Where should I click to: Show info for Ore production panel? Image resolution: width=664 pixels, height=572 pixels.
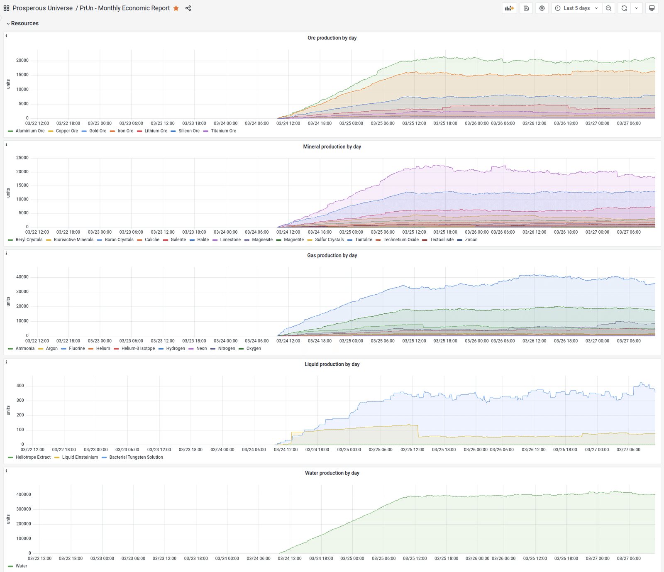[x=6, y=36]
